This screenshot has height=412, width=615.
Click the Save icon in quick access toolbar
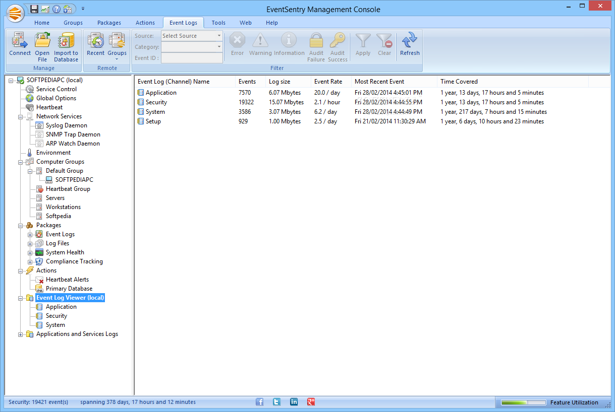pyautogui.click(x=34, y=9)
